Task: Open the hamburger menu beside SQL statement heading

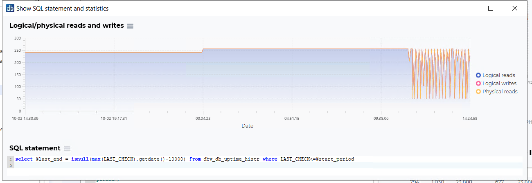Action: (67, 149)
